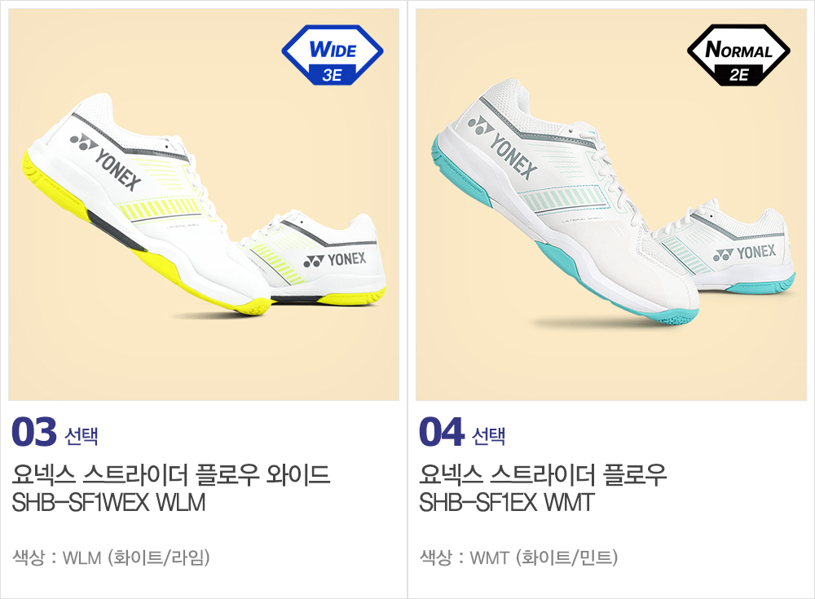
Task: Select option number 03
Action: [x=34, y=432]
